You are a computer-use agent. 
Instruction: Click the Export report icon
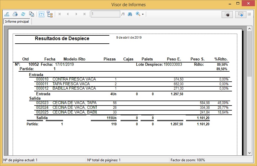[7, 14]
